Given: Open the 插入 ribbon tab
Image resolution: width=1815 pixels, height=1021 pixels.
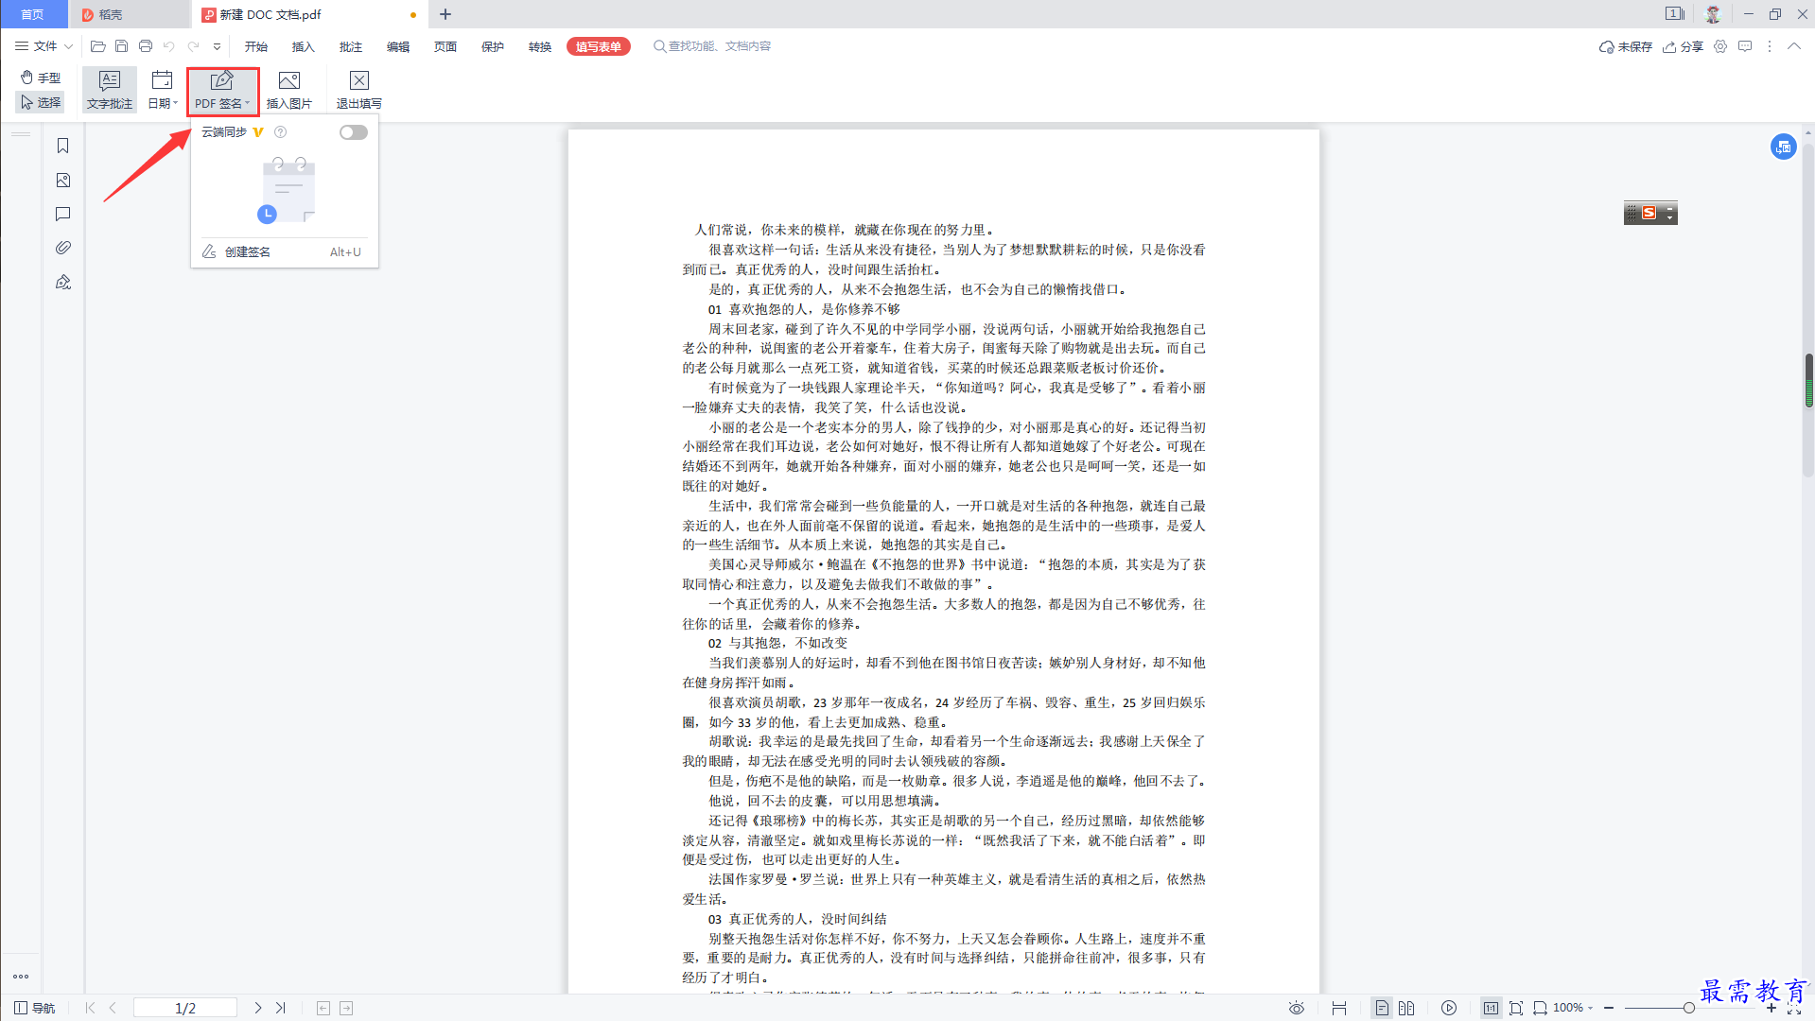Looking at the screenshot, I should tap(304, 46).
